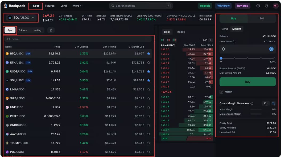Sort markets by 24h Volume column

point(109,47)
